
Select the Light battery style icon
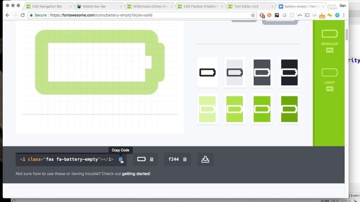330,73
